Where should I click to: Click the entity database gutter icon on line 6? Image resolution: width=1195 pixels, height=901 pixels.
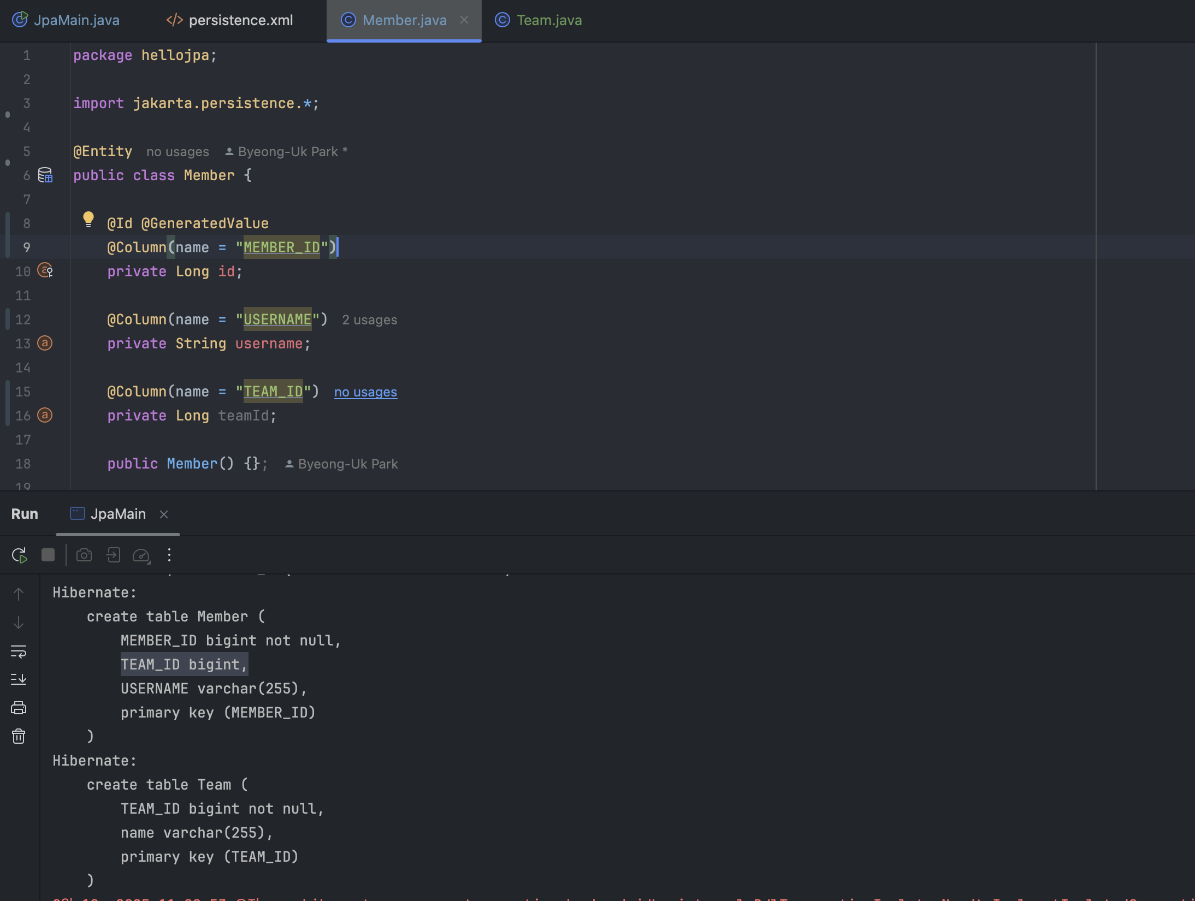coord(45,175)
